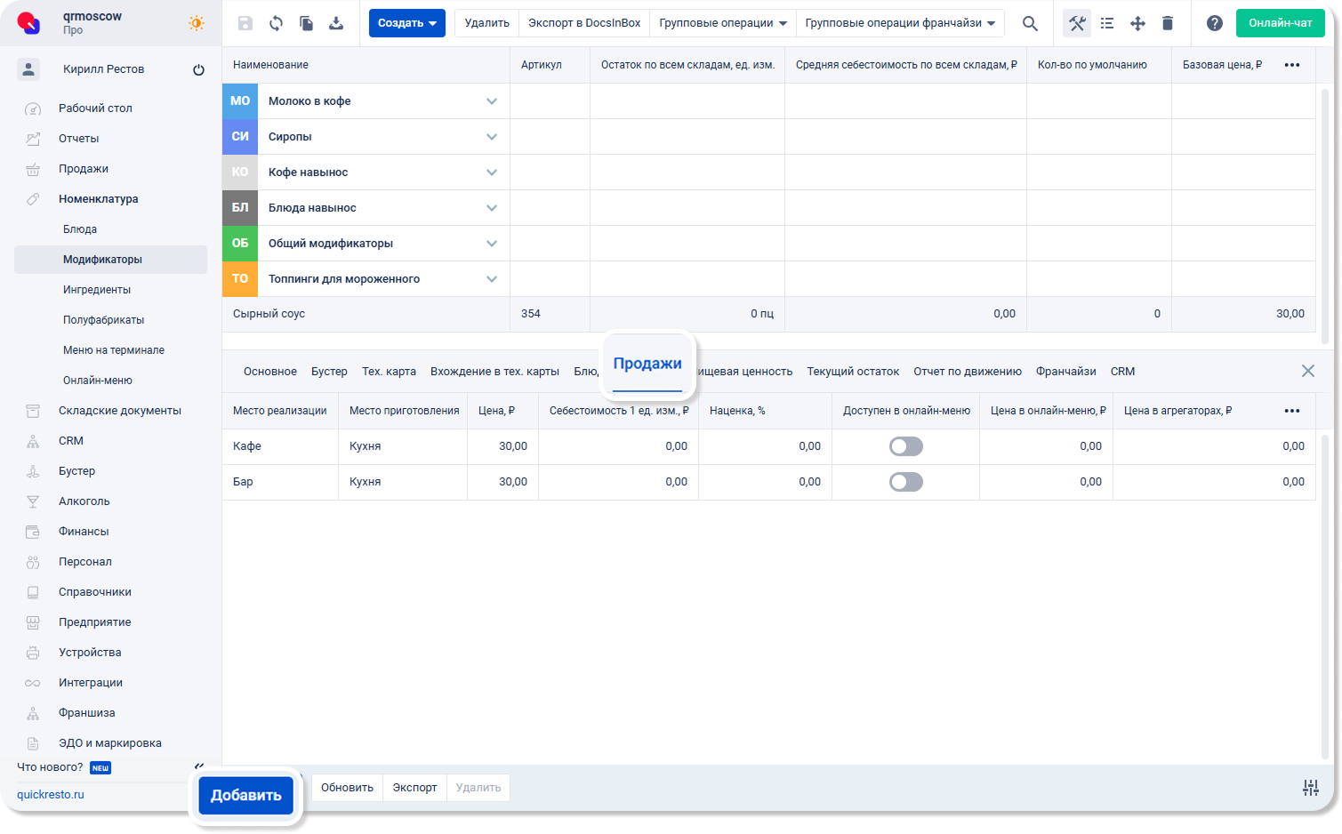Select the Продажи tab
Viewport: 1342px width, 834px height.
647,364
